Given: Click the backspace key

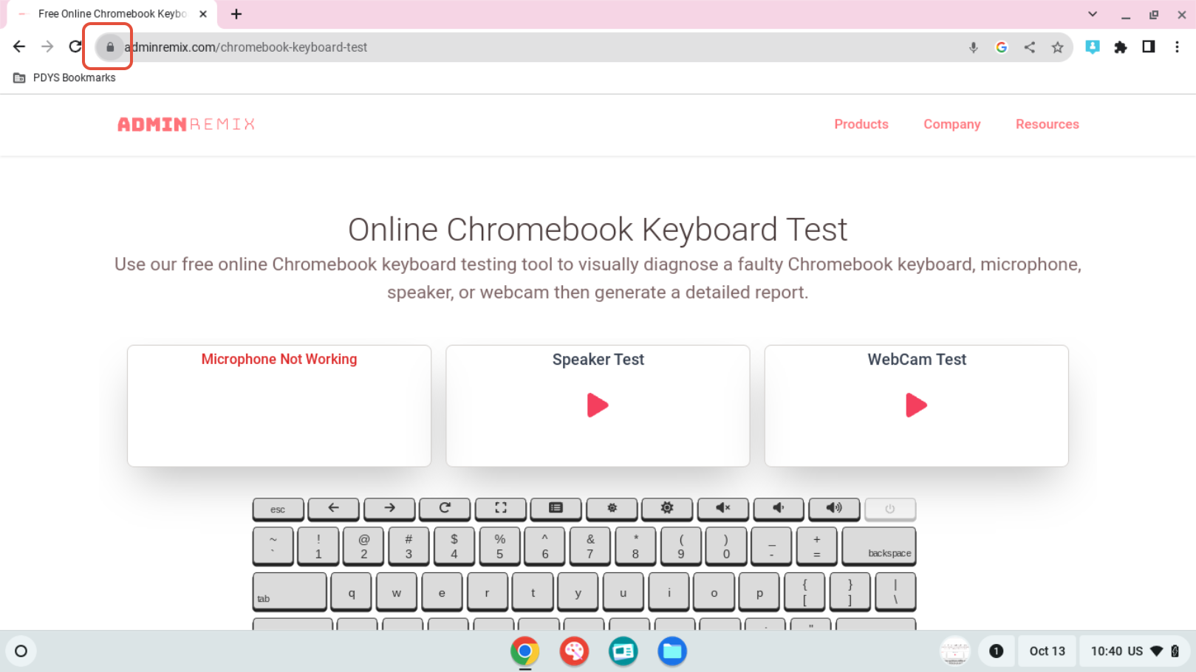Looking at the screenshot, I should pos(879,546).
